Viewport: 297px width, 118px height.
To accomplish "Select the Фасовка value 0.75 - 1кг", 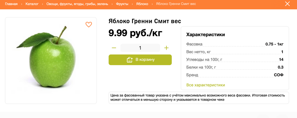I will [274, 44].
